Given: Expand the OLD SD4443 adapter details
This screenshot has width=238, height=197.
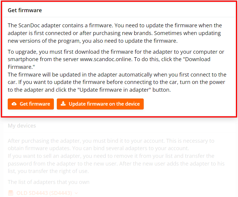Looking at the screenshot, I should coord(76,193).
